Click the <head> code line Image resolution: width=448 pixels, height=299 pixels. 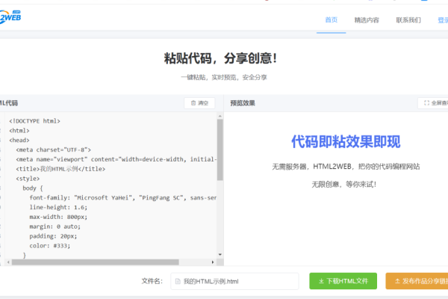coord(19,141)
